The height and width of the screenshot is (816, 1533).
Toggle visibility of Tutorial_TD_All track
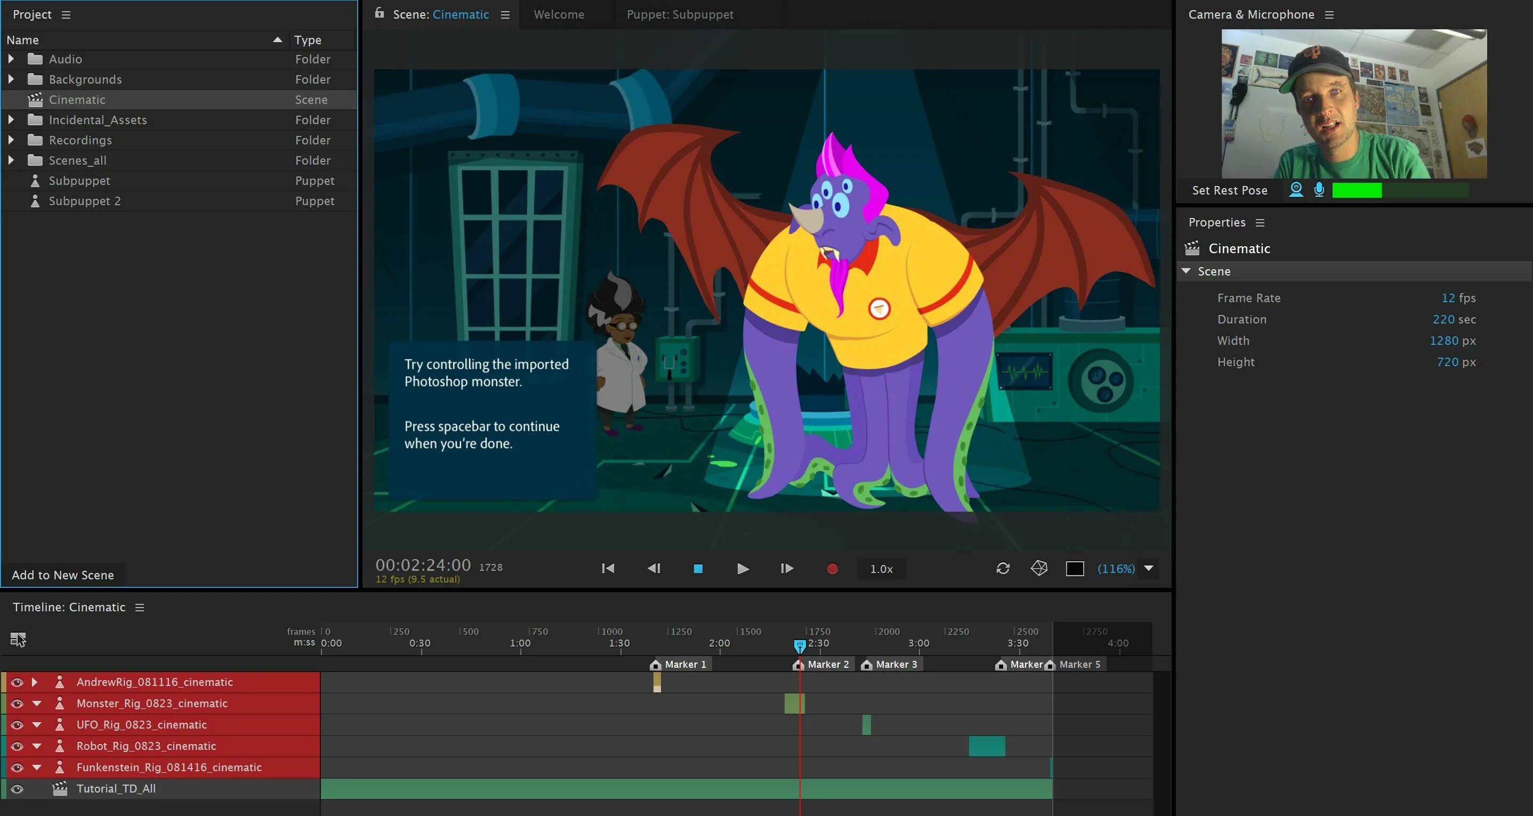17,789
